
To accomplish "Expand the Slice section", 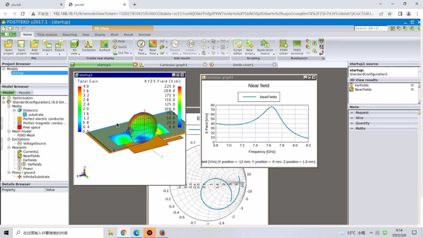I will coord(352,118).
